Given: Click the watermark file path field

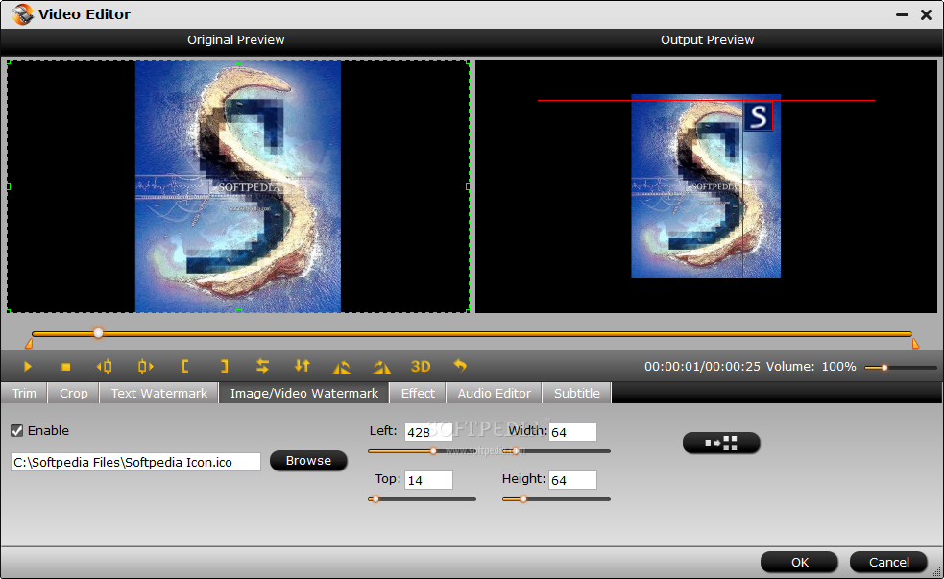Looking at the screenshot, I should (x=135, y=462).
